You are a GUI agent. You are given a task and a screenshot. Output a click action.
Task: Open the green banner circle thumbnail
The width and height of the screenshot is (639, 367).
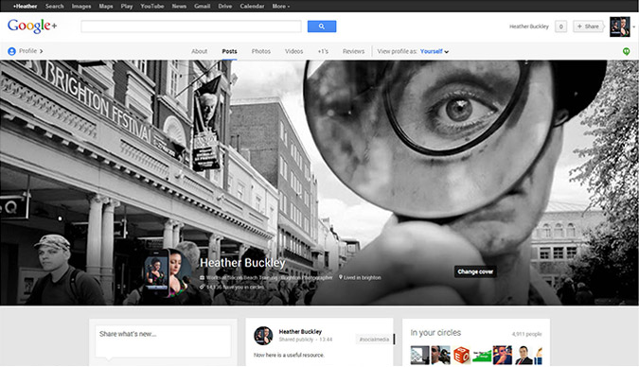click(482, 356)
